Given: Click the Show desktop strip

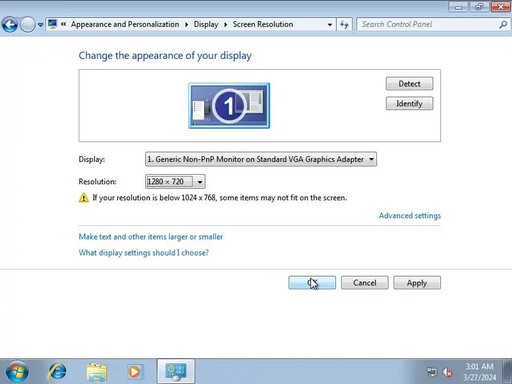Looking at the screenshot, I should click(x=508, y=372).
